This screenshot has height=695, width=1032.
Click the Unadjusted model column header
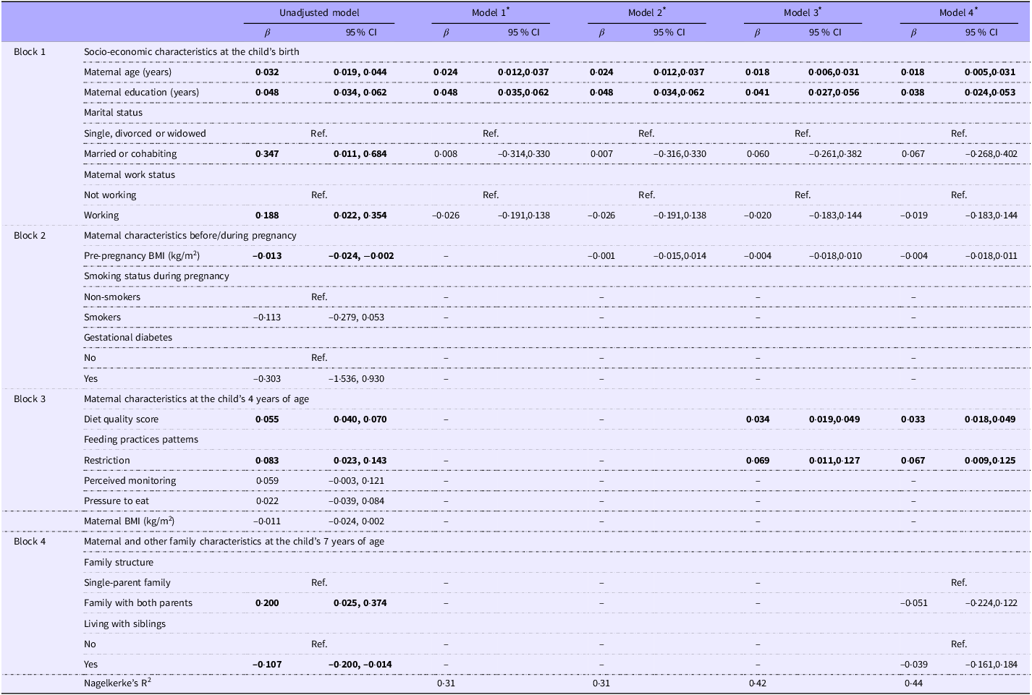(319, 13)
